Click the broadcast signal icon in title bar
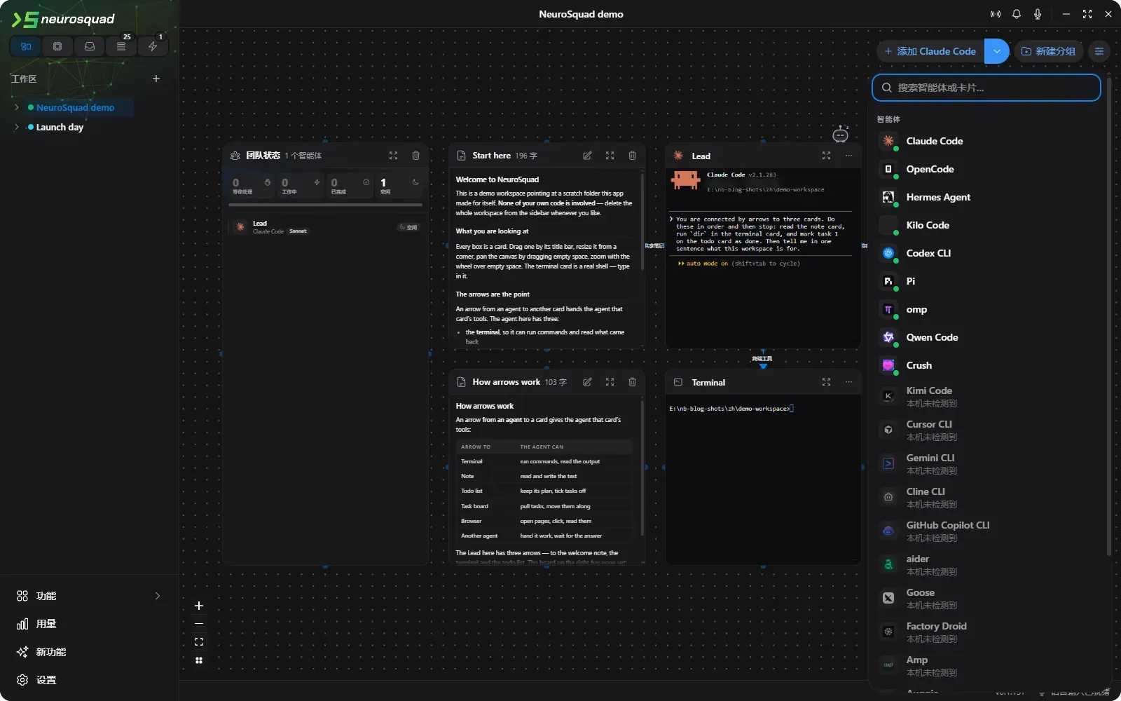The image size is (1121, 701). [996, 14]
